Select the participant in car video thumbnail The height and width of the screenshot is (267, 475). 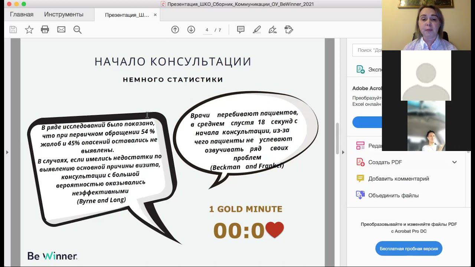(426, 126)
